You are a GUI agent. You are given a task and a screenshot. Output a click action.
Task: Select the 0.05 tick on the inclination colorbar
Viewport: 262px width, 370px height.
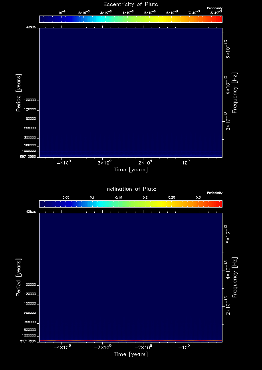click(66, 198)
